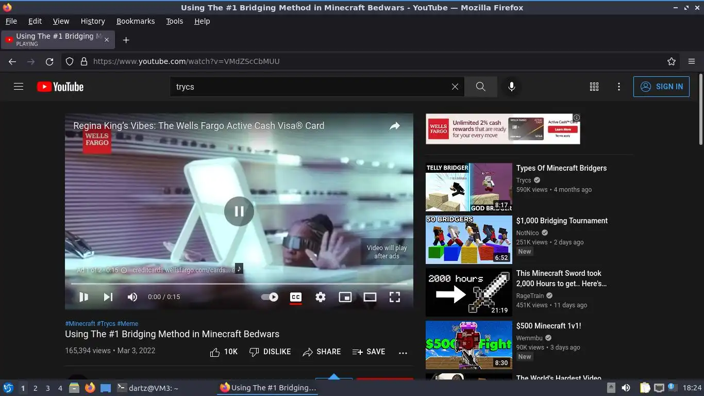Click the #Minecraft hashtag
704x396 pixels.
pos(80,324)
